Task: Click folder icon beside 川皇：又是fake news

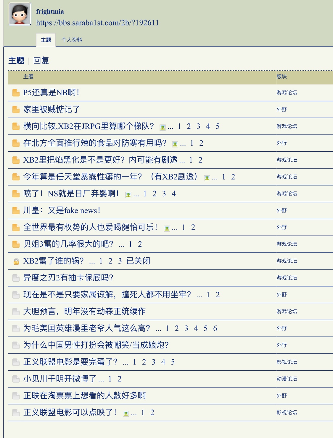Action: (x=16, y=211)
